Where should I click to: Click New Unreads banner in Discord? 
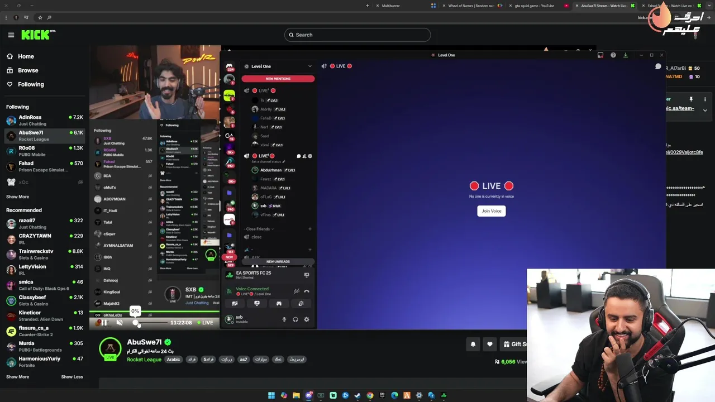278,261
